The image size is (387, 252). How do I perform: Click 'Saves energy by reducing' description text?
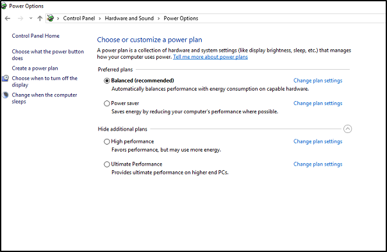tap(195, 111)
